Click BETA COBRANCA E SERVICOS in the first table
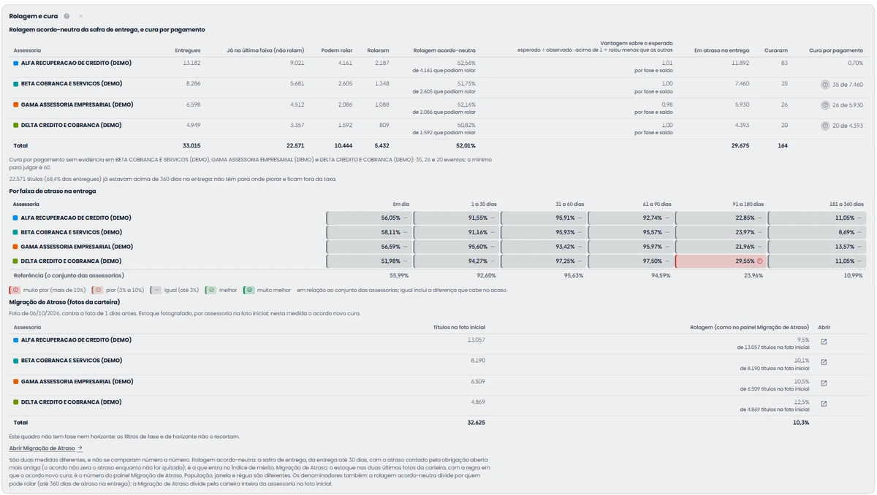Viewport: 877px width, 495px height. [72, 84]
